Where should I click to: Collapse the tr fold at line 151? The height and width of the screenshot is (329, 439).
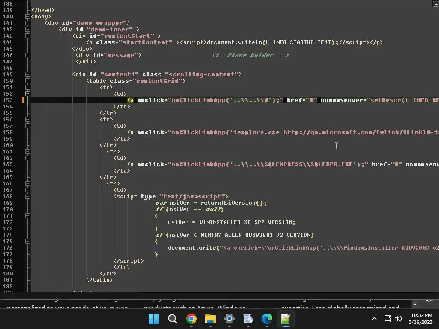pos(27,87)
